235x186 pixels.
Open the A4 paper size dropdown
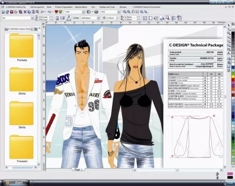32,18
